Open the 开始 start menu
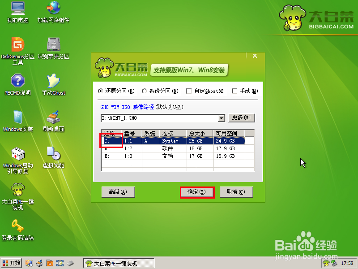 [x=11, y=263]
